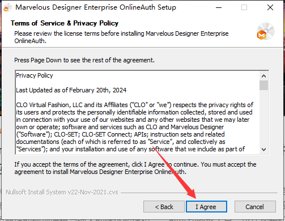The width and height of the screenshot is (285, 221).
Task: Click the I Agree button
Action: click(x=206, y=207)
